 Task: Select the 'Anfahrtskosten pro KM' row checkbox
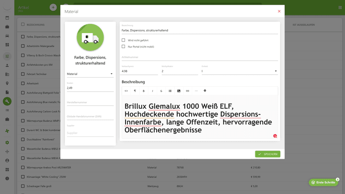23,65
